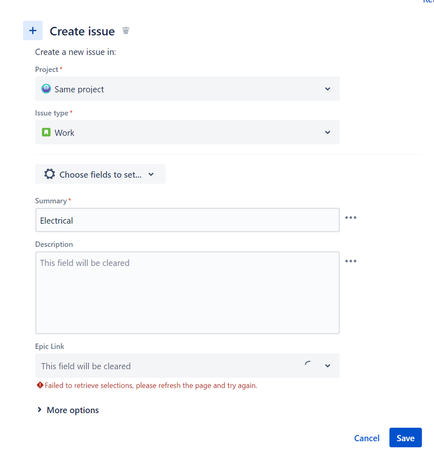
Task: Delete the Create issue action via trash icon
Action: click(126, 31)
